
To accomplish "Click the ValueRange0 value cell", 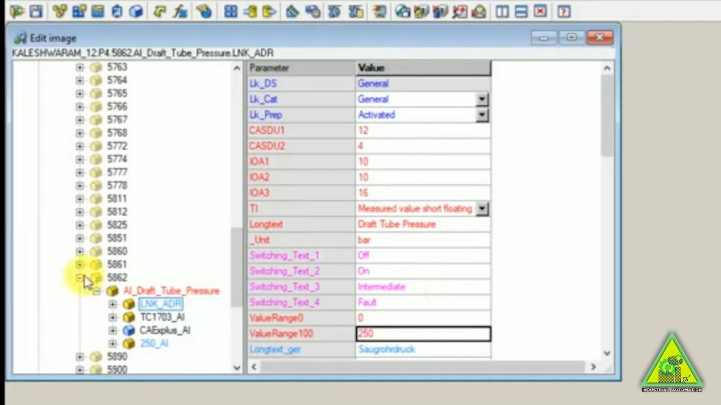I will [x=423, y=318].
